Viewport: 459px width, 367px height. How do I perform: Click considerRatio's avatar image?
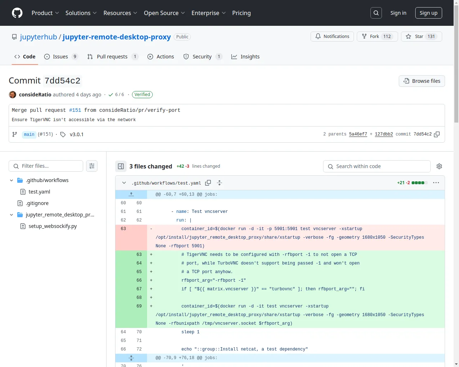[13, 95]
